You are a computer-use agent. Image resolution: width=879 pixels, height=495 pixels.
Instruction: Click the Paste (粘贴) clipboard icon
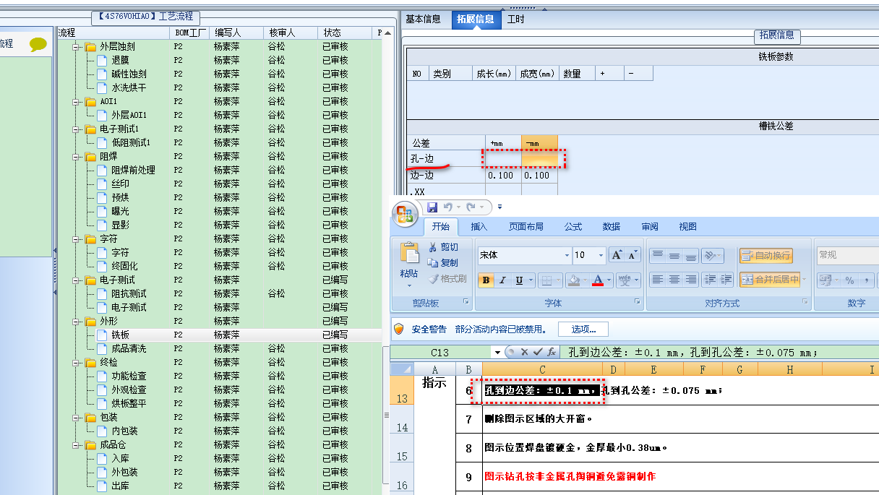409,254
